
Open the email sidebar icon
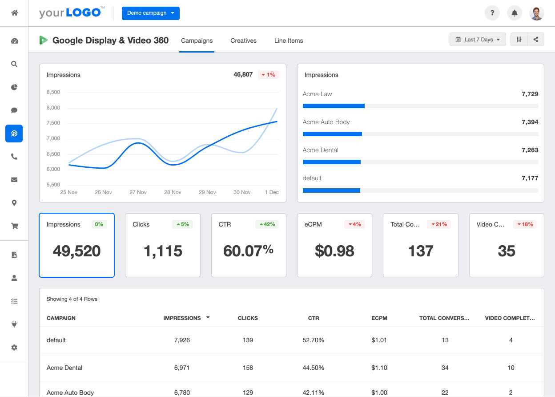coord(14,180)
